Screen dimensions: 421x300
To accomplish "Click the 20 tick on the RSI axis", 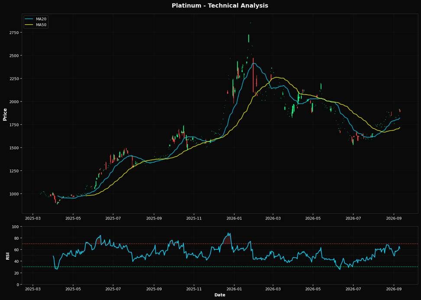I will pos(17,273).
